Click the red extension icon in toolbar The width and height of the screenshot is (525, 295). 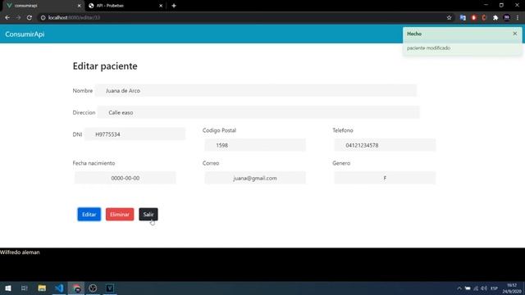pos(474,17)
